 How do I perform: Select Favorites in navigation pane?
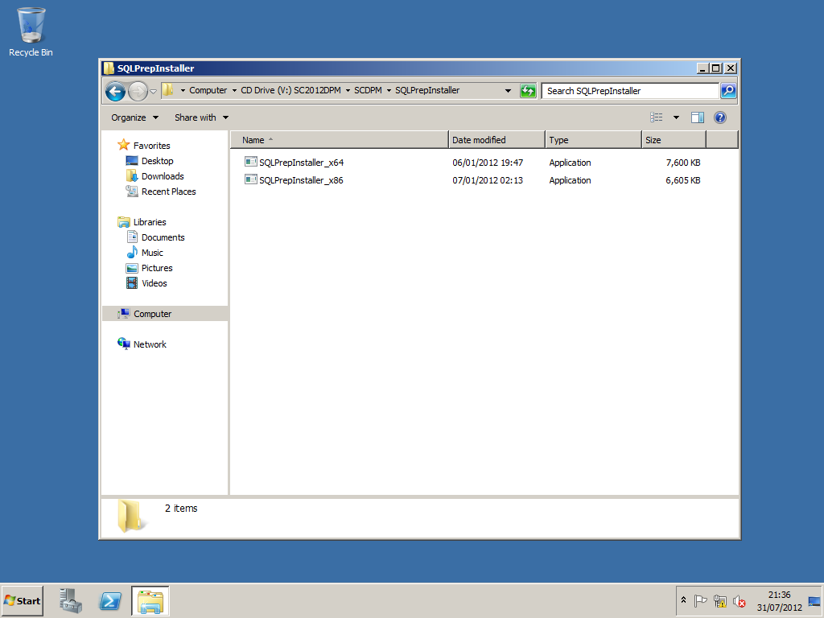(152, 146)
